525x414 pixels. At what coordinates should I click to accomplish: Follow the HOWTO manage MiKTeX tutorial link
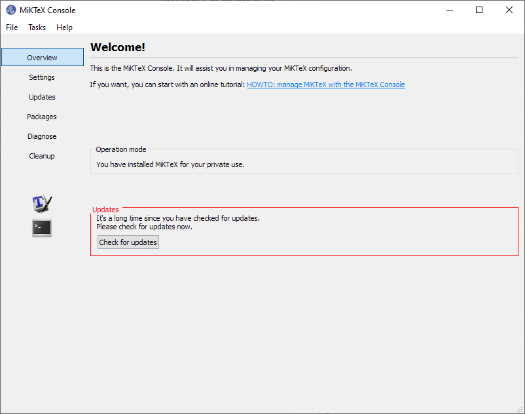[x=325, y=85]
